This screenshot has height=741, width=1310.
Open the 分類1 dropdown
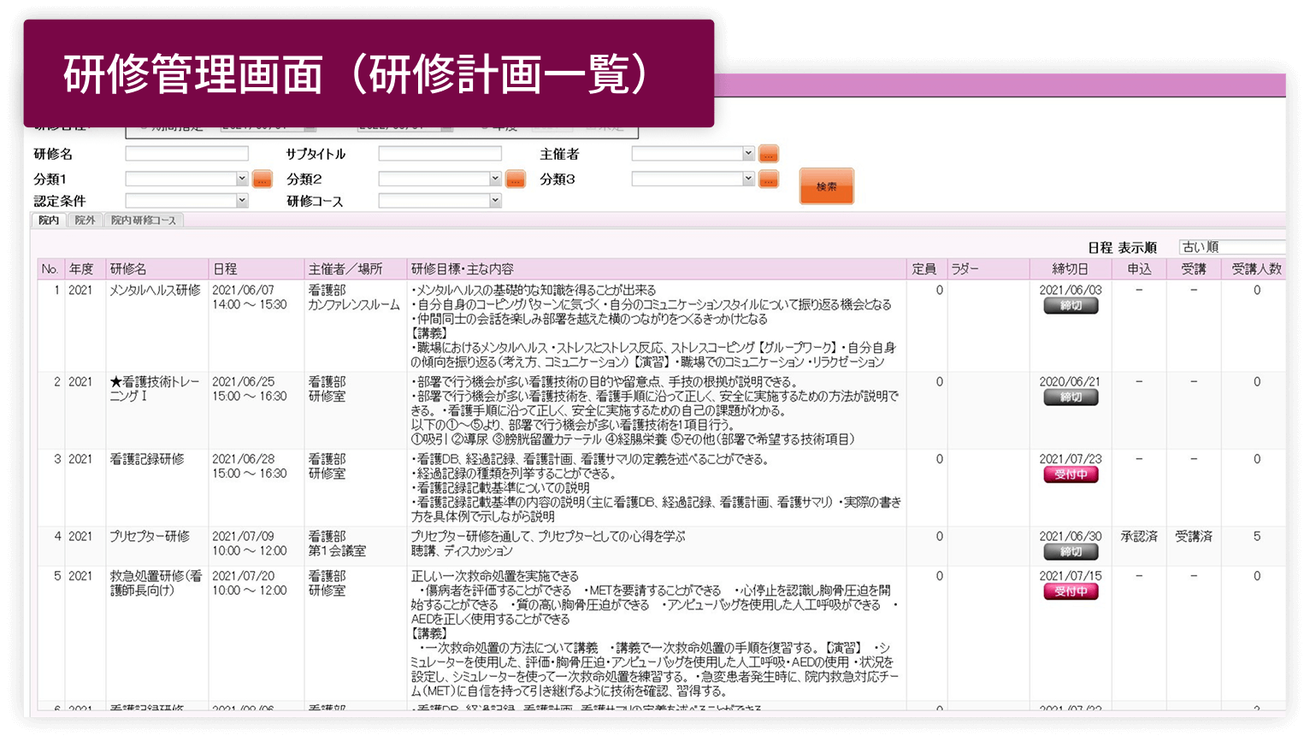pyautogui.click(x=186, y=179)
